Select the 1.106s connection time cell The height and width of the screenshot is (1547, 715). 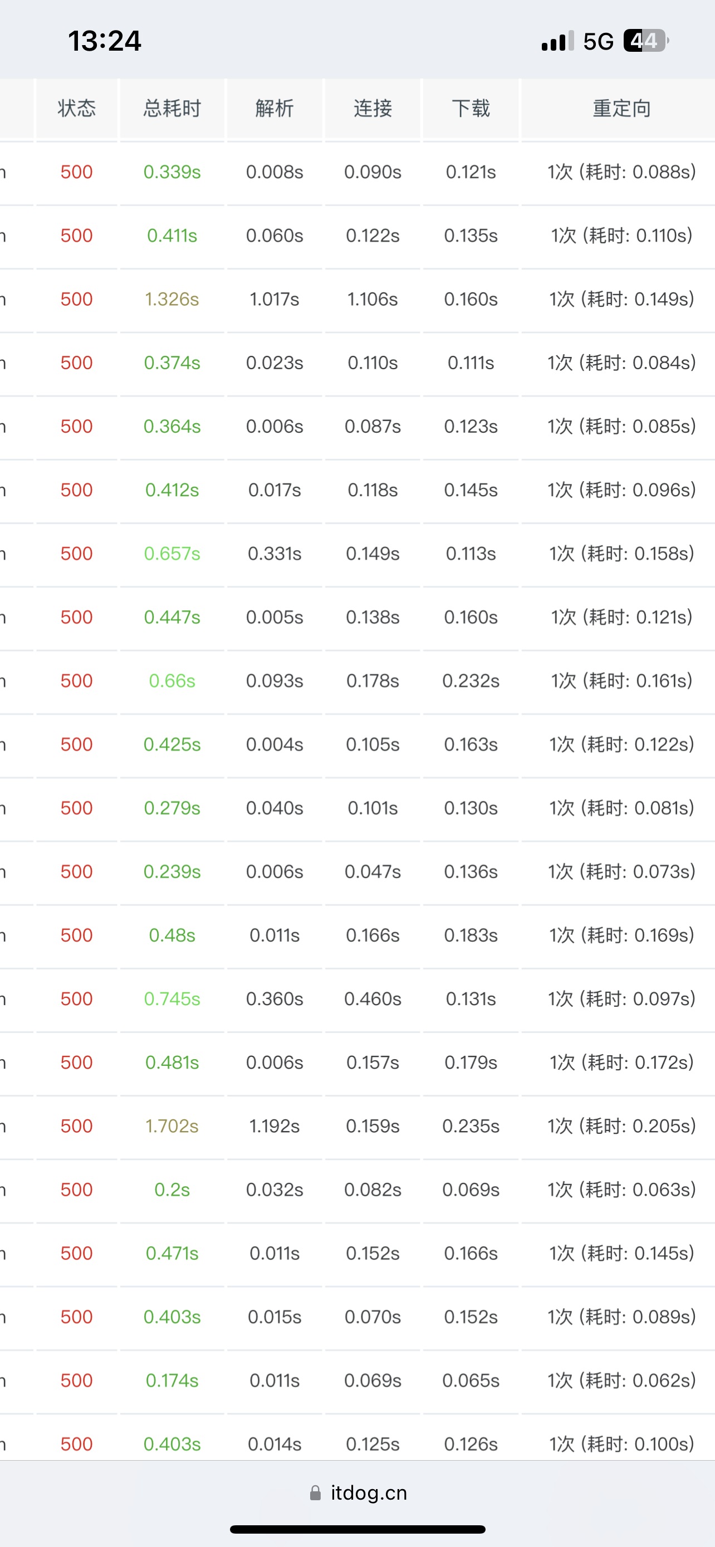coord(373,299)
